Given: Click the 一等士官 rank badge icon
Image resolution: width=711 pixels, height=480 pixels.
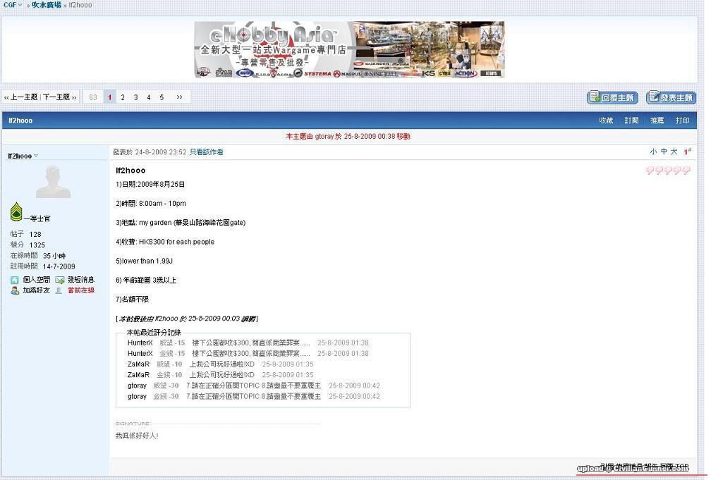Looking at the screenshot, I should tap(16, 211).
